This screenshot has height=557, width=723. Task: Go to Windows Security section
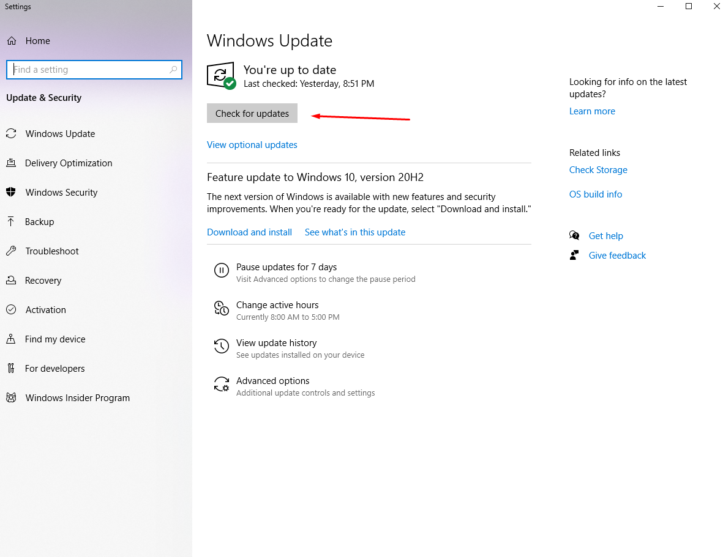coord(61,193)
